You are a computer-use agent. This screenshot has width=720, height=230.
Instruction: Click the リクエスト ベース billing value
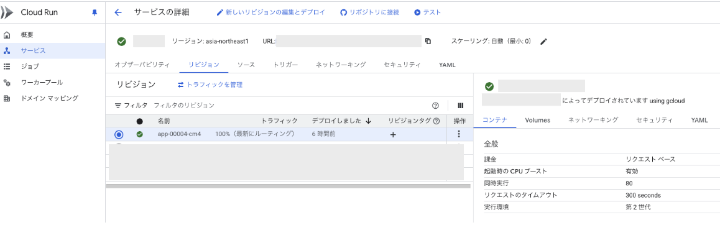point(650,159)
